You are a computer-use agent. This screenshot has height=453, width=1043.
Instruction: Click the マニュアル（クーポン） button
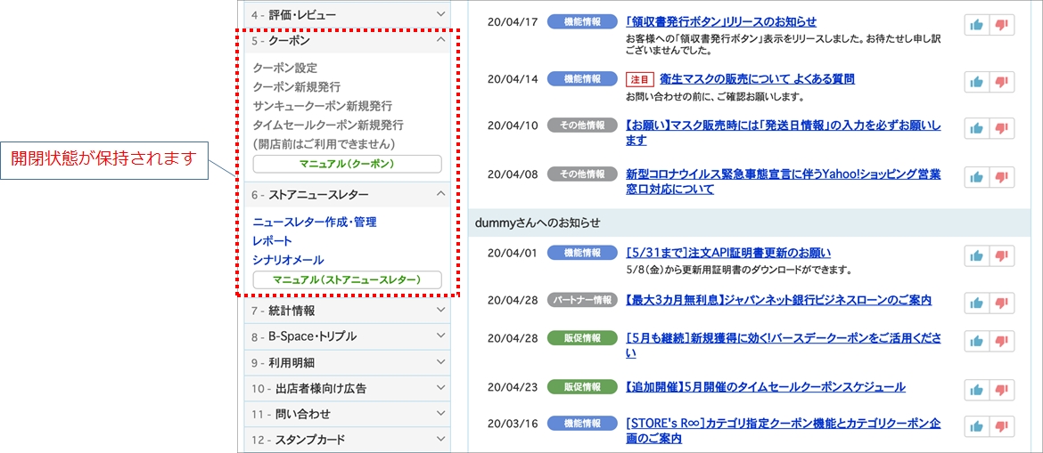[348, 164]
